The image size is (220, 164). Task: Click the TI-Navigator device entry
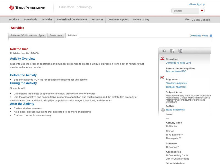173,138
